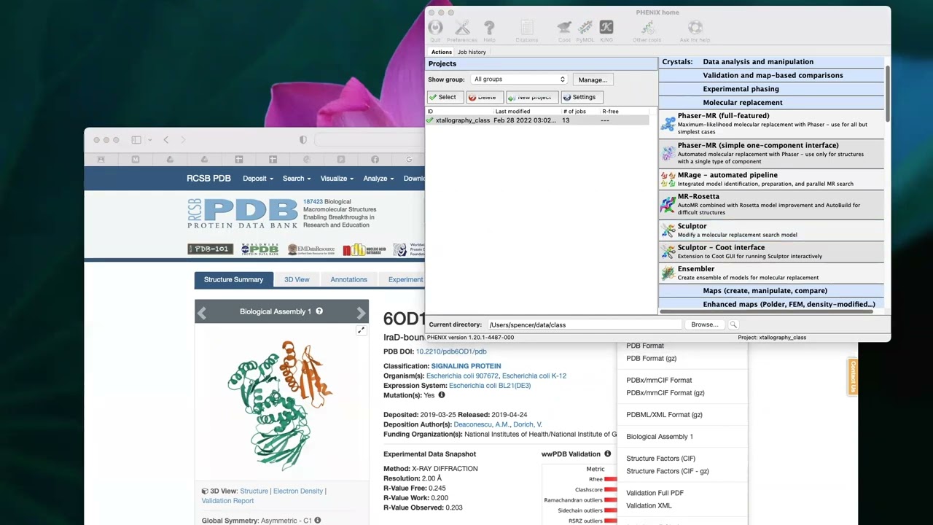933x525 pixels.
Task: Open PHENIX Preferences from toolbar
Action: point(462,28)
